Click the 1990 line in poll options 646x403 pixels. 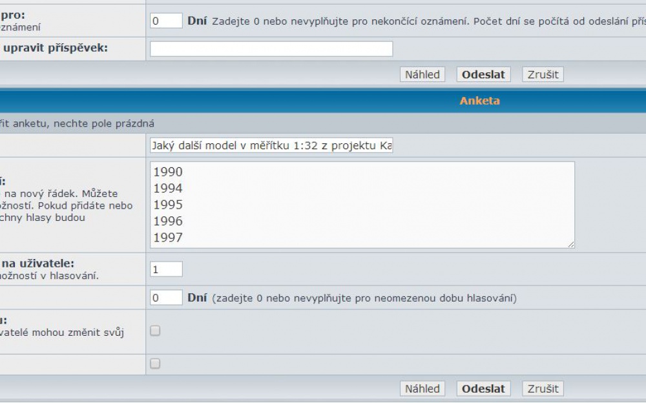pos(168,172)
